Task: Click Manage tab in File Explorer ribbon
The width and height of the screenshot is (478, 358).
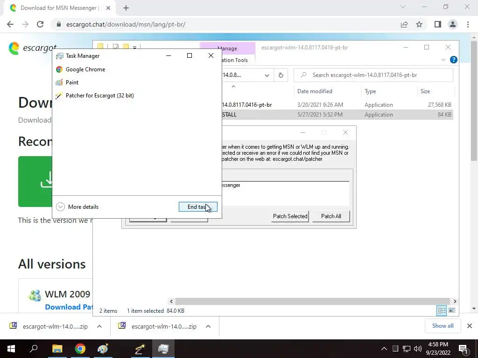Action: pos(227,48)
